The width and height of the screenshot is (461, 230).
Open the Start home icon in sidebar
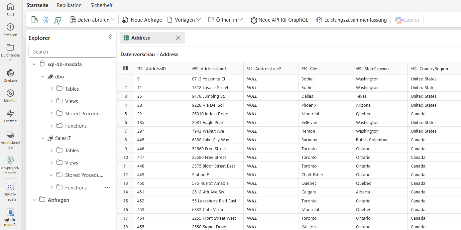pos(10,7)
